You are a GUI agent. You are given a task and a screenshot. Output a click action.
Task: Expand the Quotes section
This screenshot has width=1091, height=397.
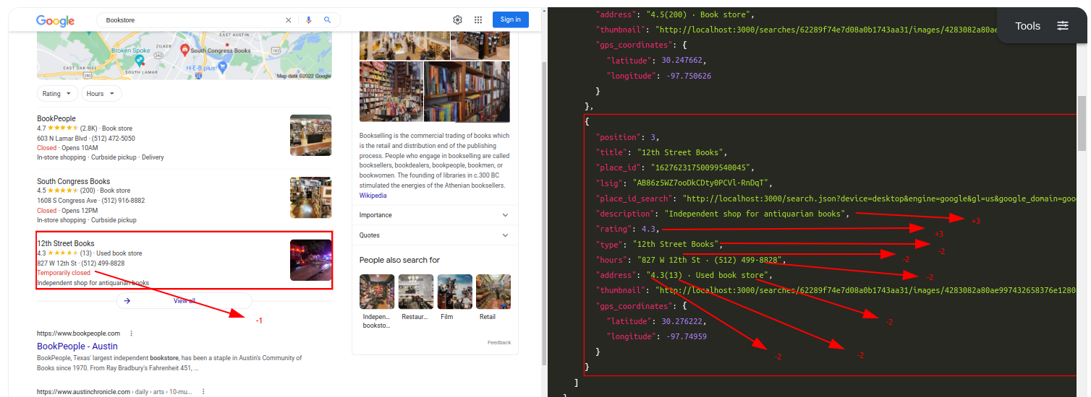[435, 235]
